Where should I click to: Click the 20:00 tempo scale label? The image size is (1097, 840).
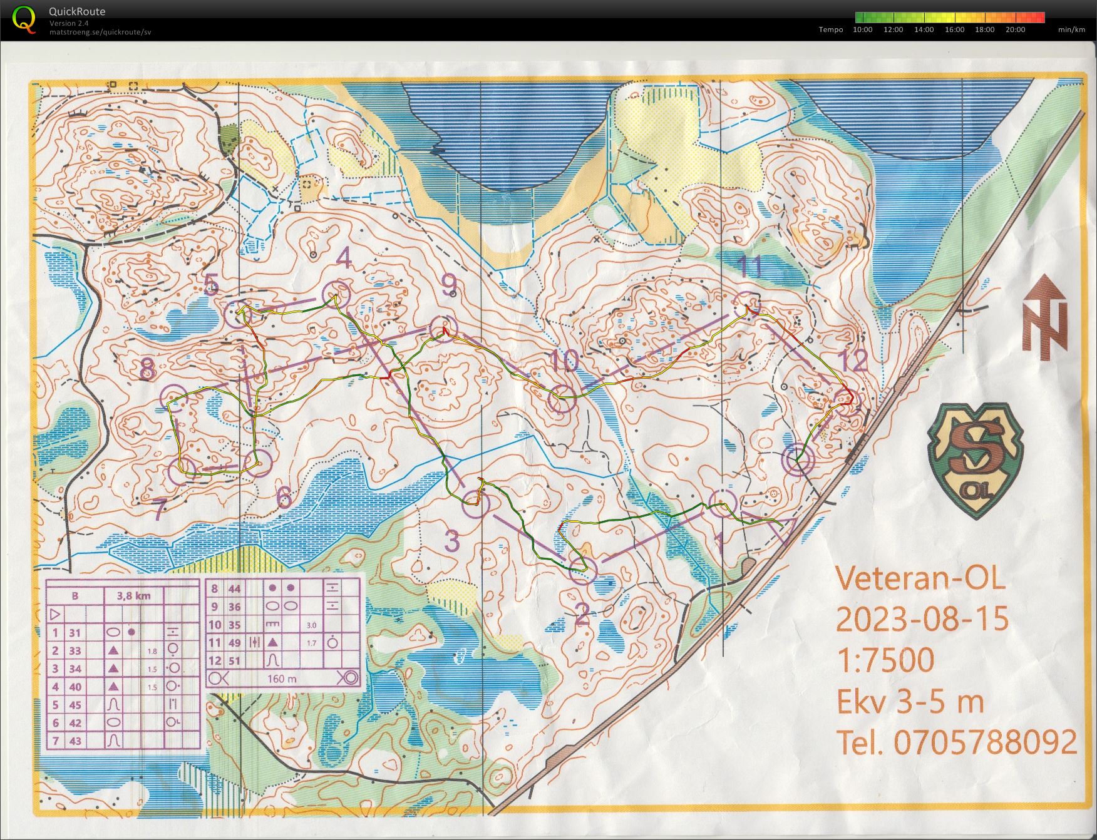point(1015,29)
